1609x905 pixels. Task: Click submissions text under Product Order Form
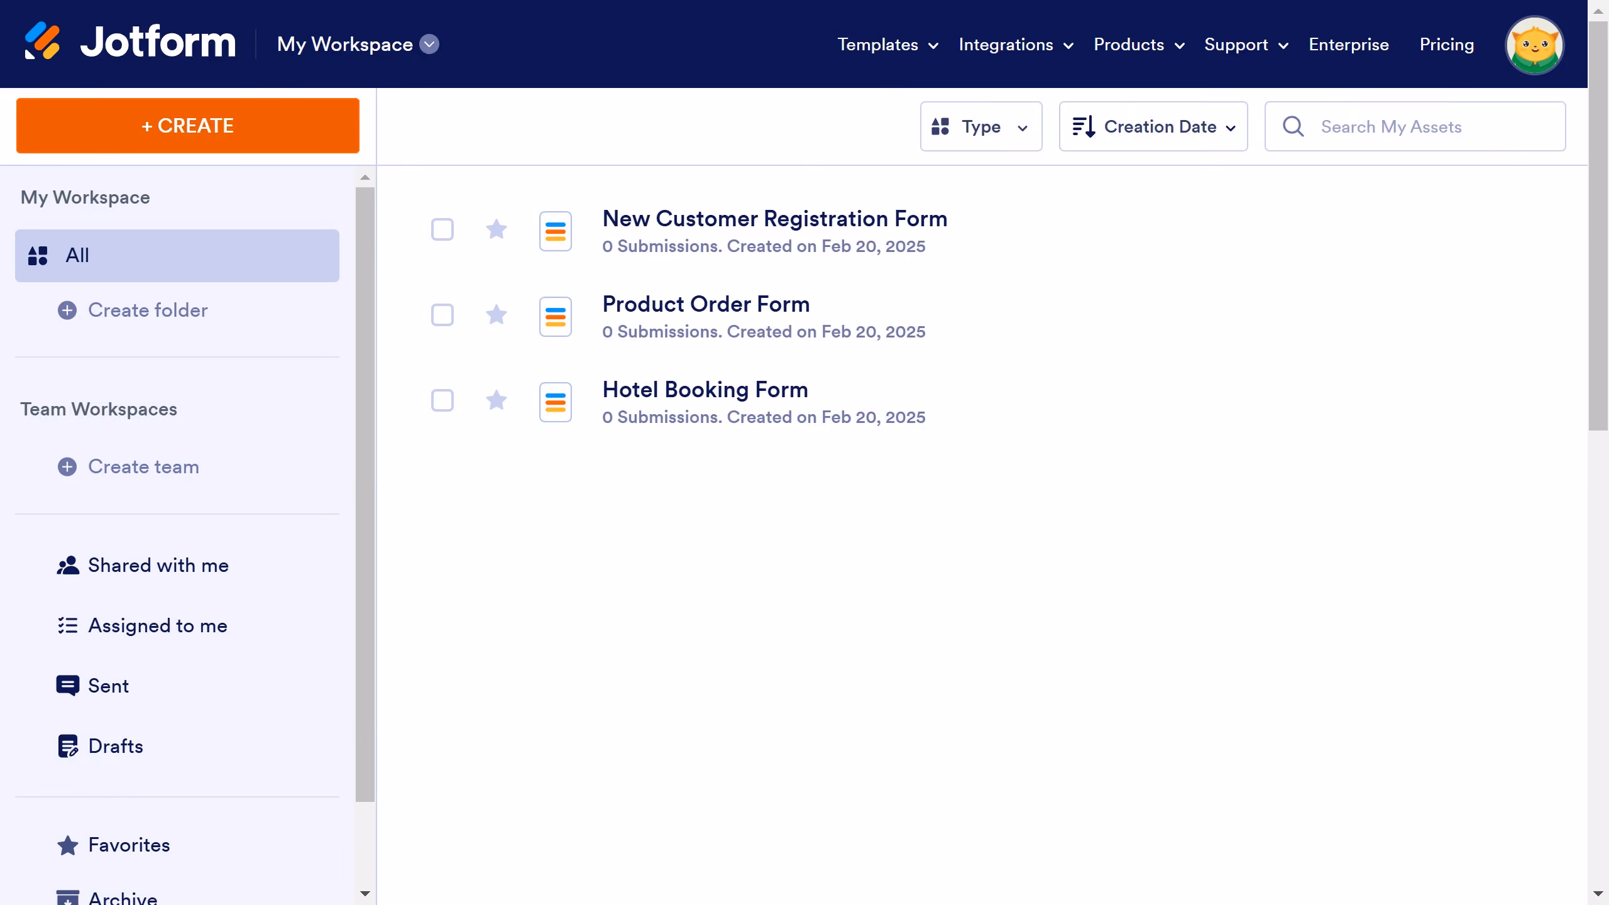(764, 332)
